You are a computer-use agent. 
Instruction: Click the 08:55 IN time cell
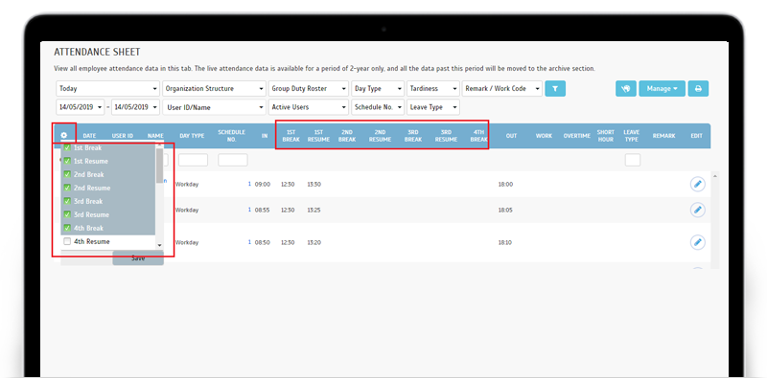(x=262, y=210)
